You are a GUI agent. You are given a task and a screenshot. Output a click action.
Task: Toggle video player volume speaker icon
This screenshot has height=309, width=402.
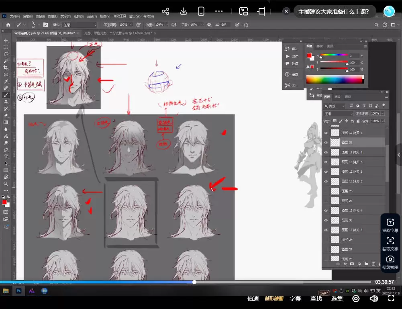click(373, 299)
